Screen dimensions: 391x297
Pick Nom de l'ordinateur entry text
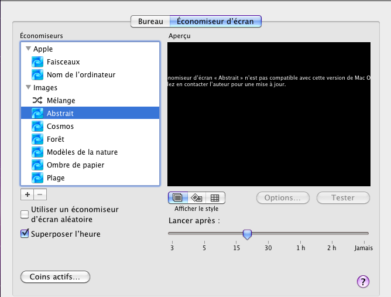point(81,74)
